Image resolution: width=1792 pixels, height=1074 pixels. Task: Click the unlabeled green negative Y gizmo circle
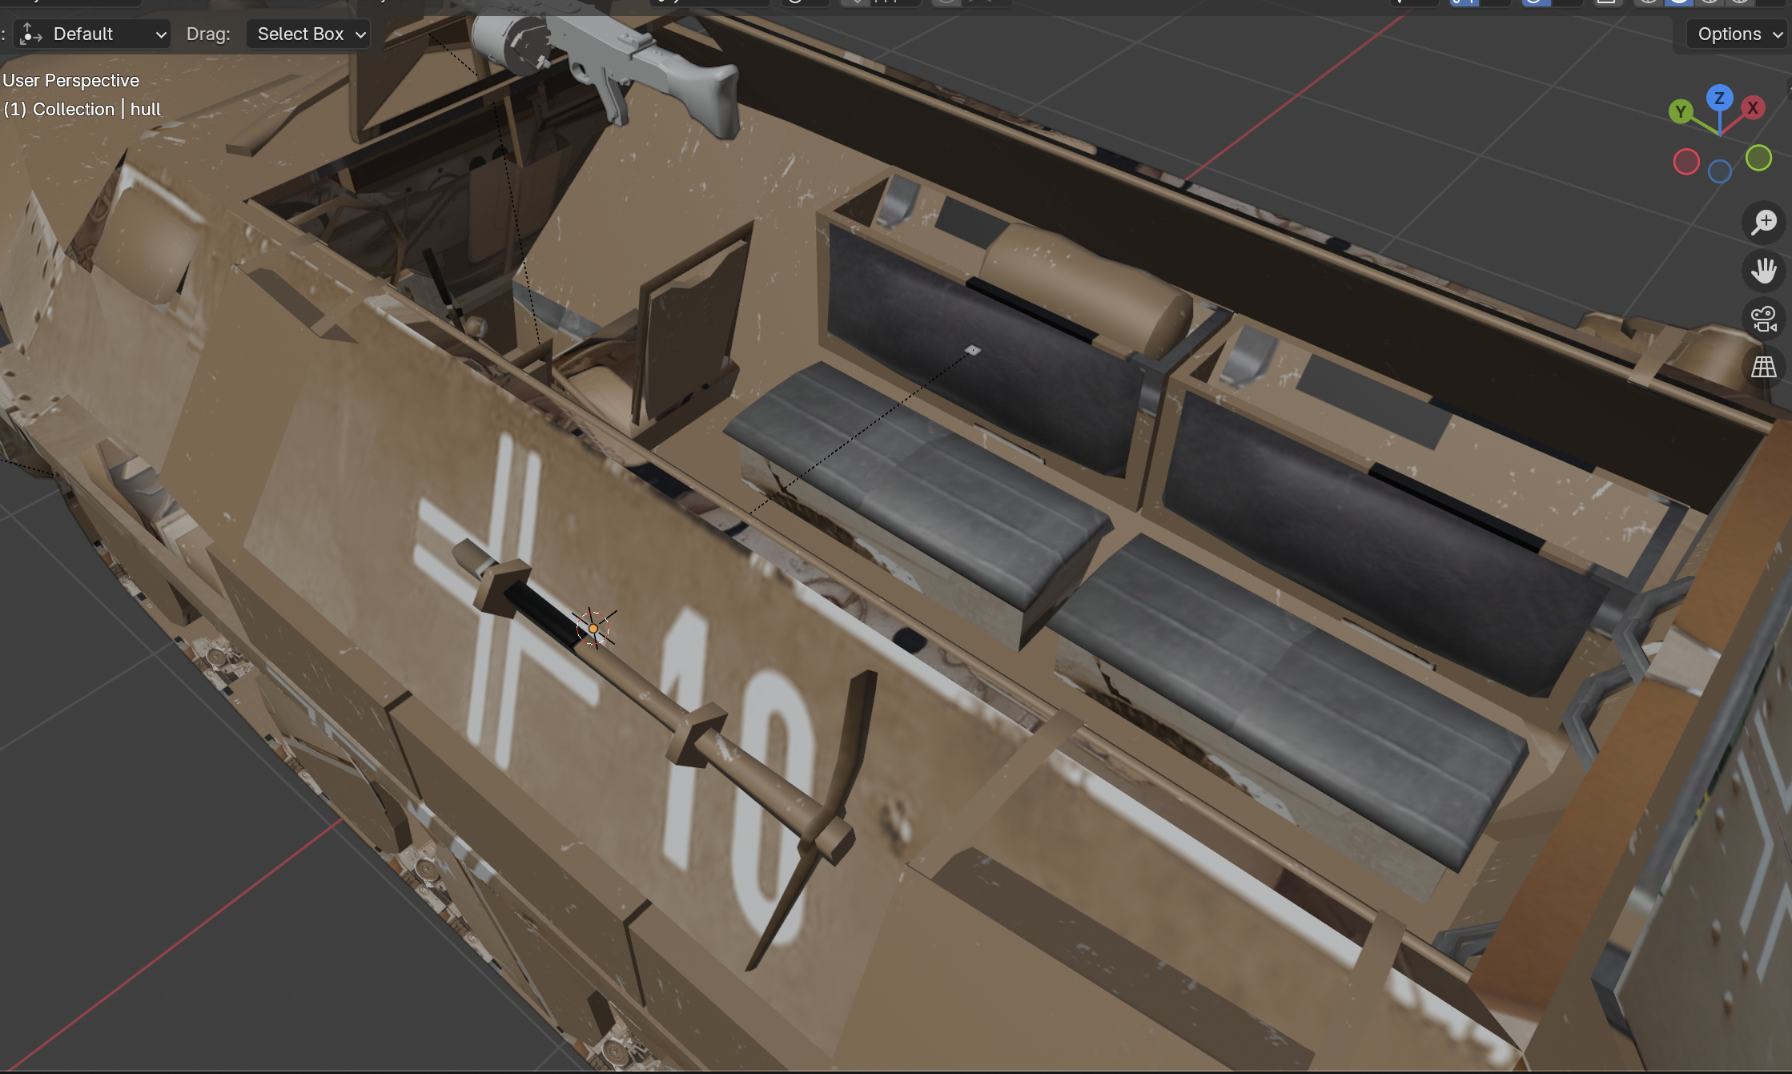1758,158
